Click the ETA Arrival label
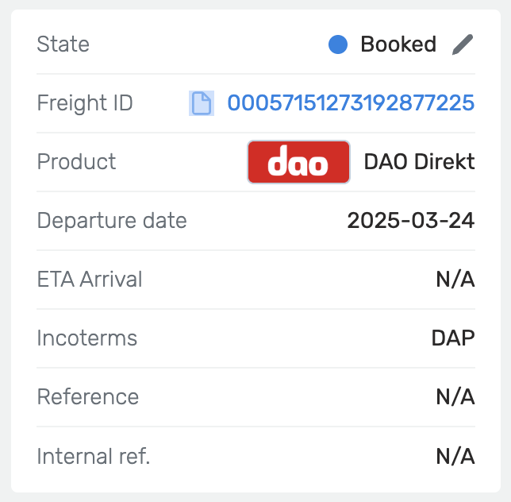Viewport: 511px width, 502px height. coord(90,280)
